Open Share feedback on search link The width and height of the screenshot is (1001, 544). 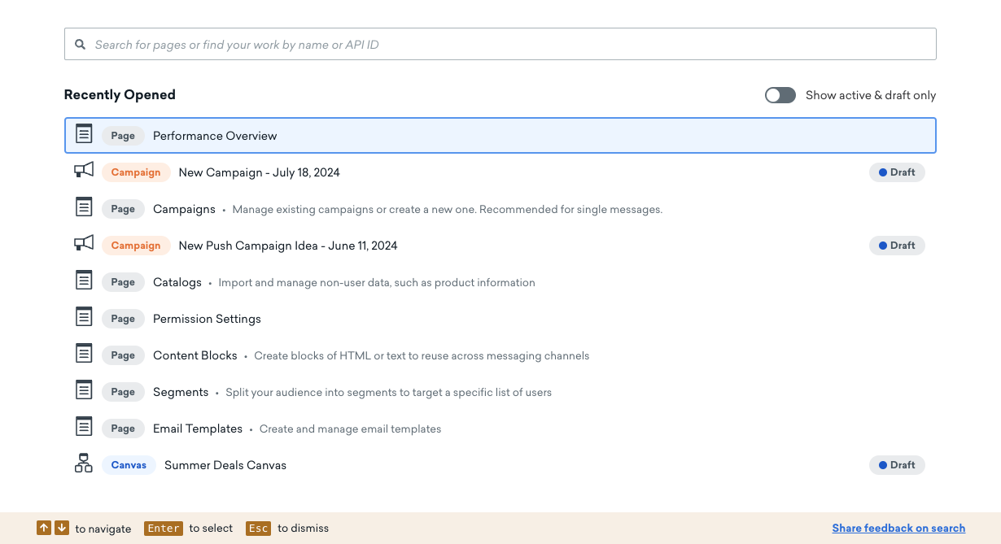898,528
